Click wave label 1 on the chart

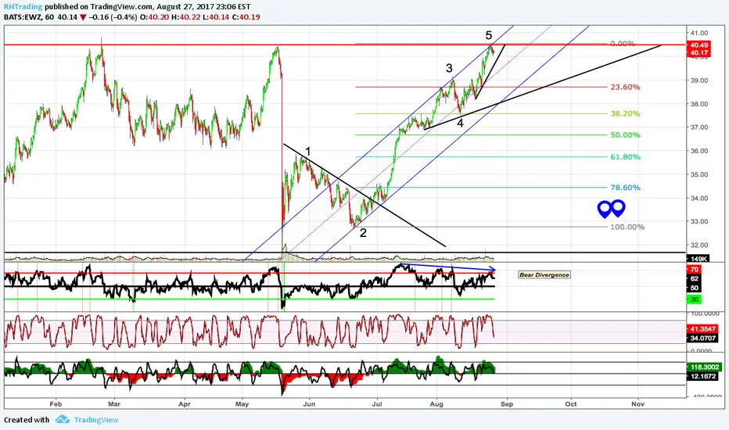click(x=307, y=151)
